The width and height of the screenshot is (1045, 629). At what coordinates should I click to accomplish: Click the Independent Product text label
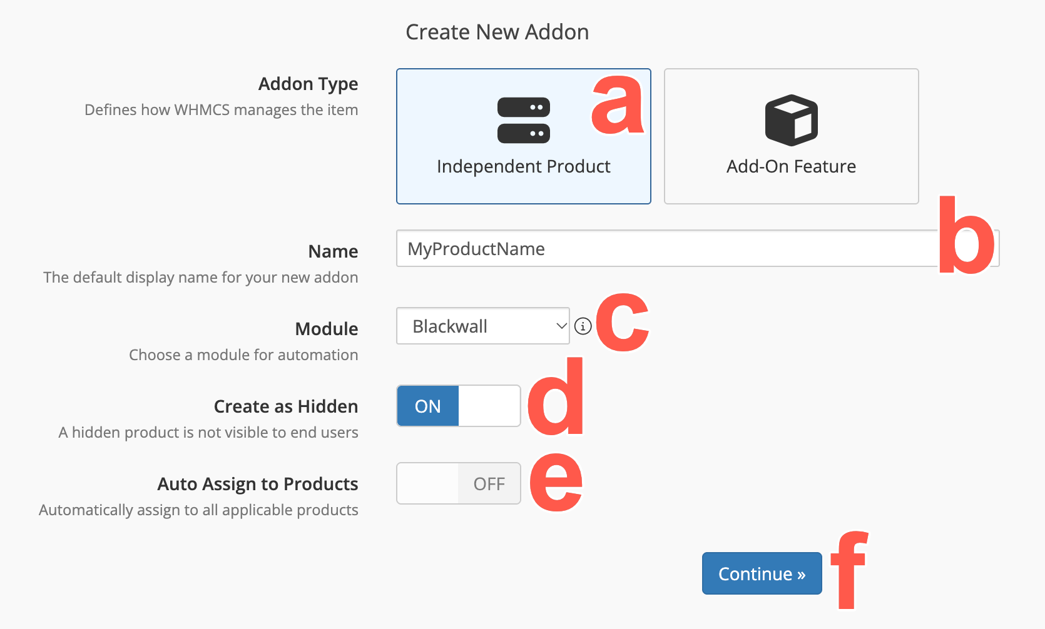(524, 166)
